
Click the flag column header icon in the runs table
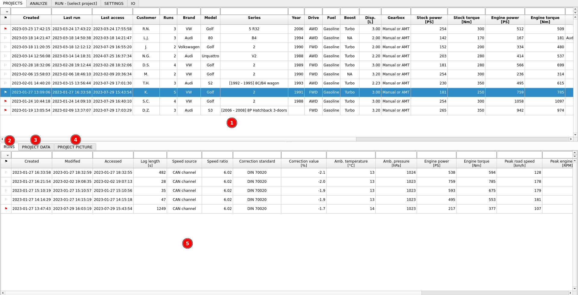click(x=6, y=161)
